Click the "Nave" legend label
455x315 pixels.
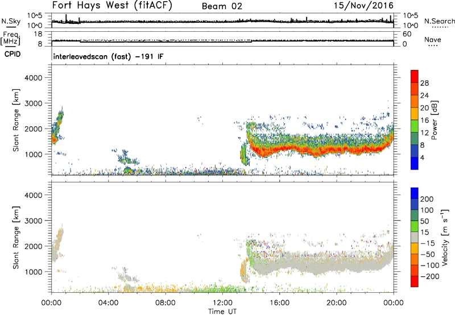(x=432, y=39)
